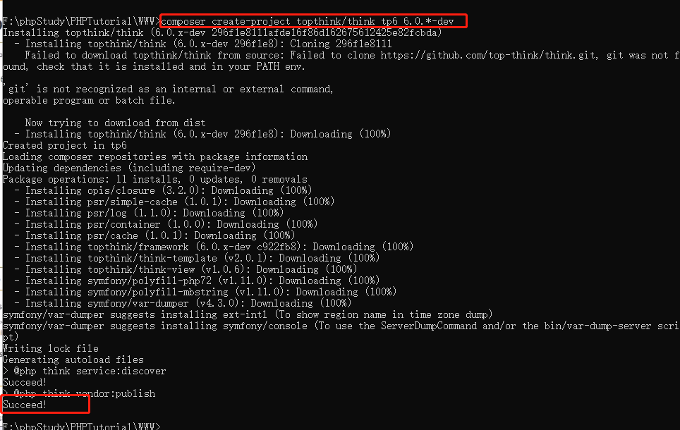Image resolution: width=680 pixels, height=430 pixels.
Task: Click the topthink/framework install line
Action: pos(214,247)
